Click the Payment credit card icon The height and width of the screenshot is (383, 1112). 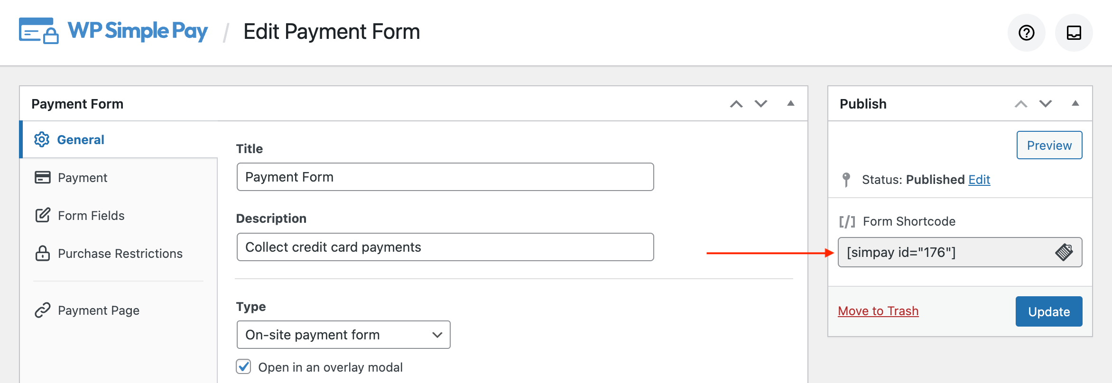click(x=42, y=177)
